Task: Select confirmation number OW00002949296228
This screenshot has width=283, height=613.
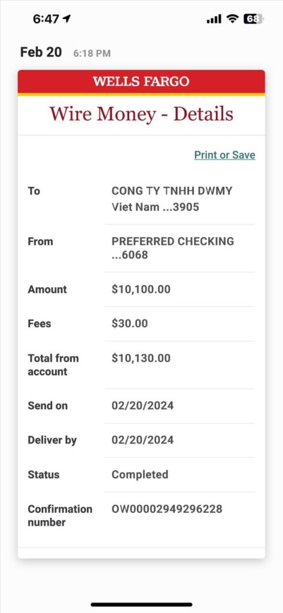Action: coord(167,509)
